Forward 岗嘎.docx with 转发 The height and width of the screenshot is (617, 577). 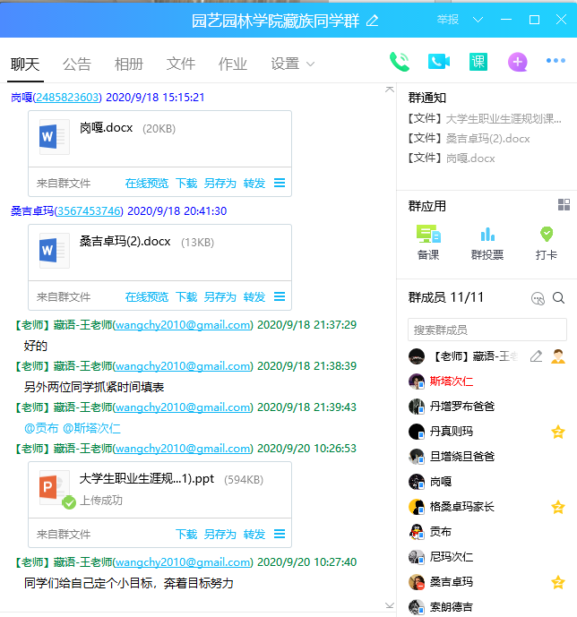pos(254,184)
